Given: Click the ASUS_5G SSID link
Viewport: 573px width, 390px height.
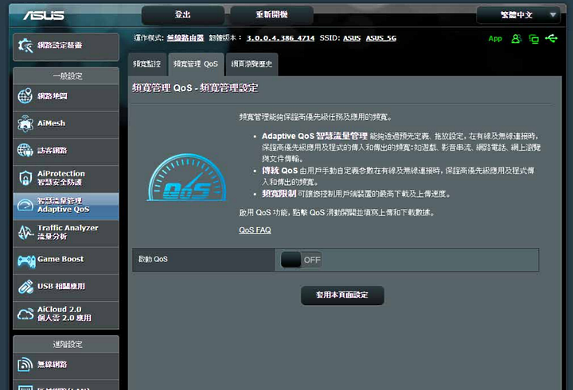Looking at the screenshot, I should pyautogui.click(x=380, y=38).
